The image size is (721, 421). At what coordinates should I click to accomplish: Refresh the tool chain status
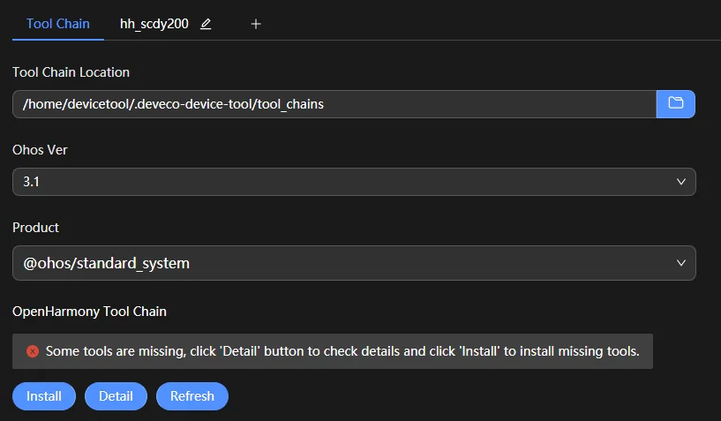tap(192, 396)
